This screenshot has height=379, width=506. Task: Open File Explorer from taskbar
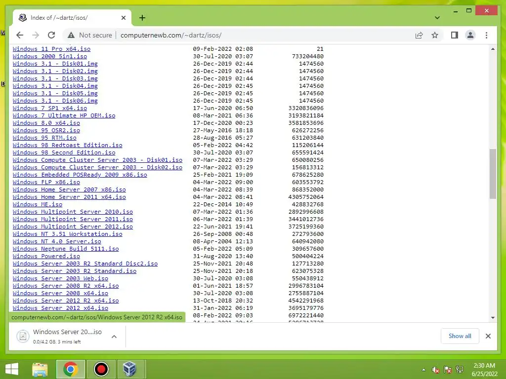pos(40,369)
